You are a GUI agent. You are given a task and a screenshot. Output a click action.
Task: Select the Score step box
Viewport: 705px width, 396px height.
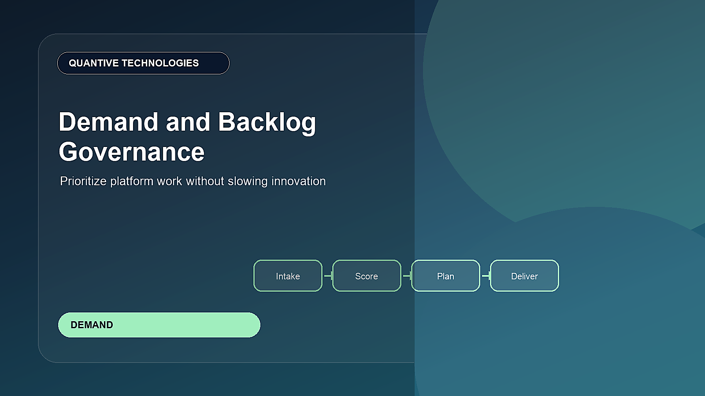click(367, 276)
